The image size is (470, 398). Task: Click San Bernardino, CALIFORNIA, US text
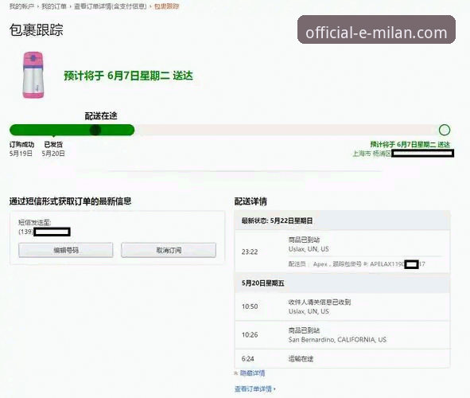(337, 340)
